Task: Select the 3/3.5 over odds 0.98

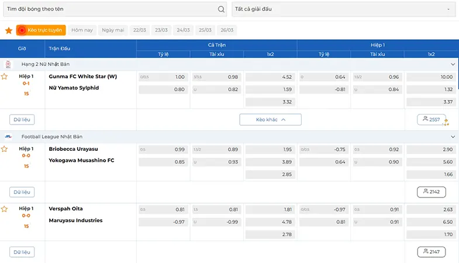Action: point(216,77)
